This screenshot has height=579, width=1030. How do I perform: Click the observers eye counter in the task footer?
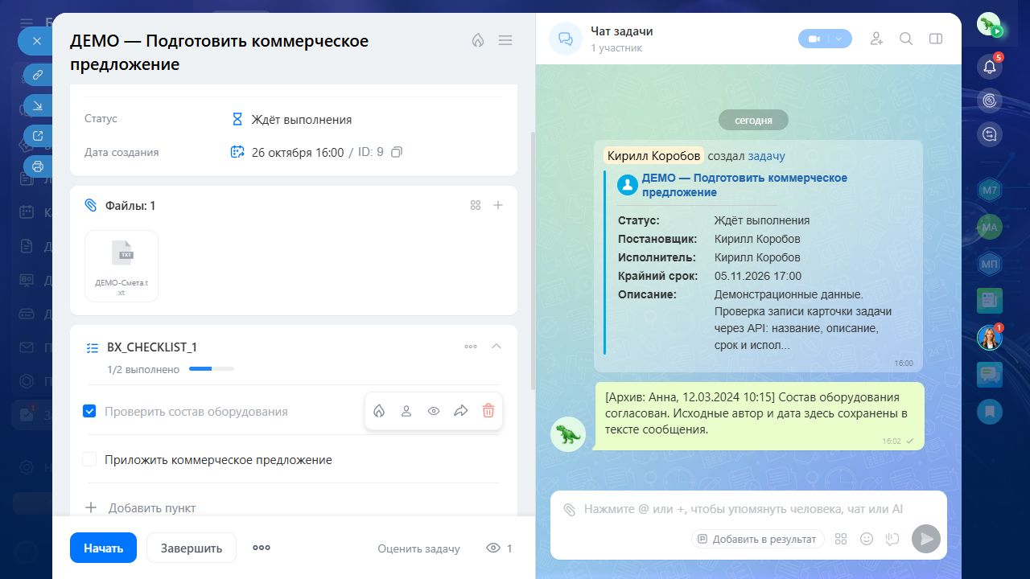point(500,548)
